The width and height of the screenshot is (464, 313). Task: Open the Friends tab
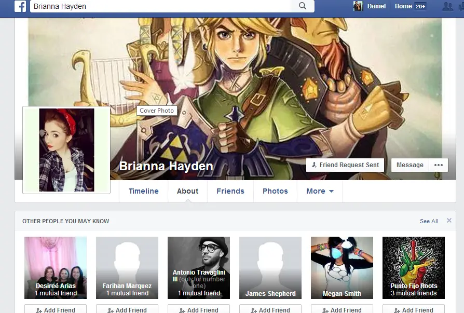(230, 191)
